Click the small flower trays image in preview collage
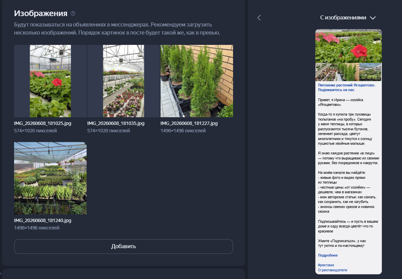This screenshot has width=402, height=279. (326, 72)
